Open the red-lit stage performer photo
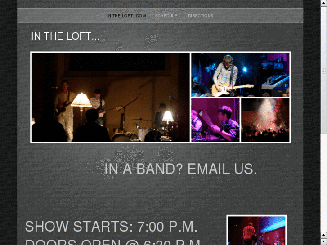Image resolution: width=327 pixels, height=245 pixels. coord(256,231)
